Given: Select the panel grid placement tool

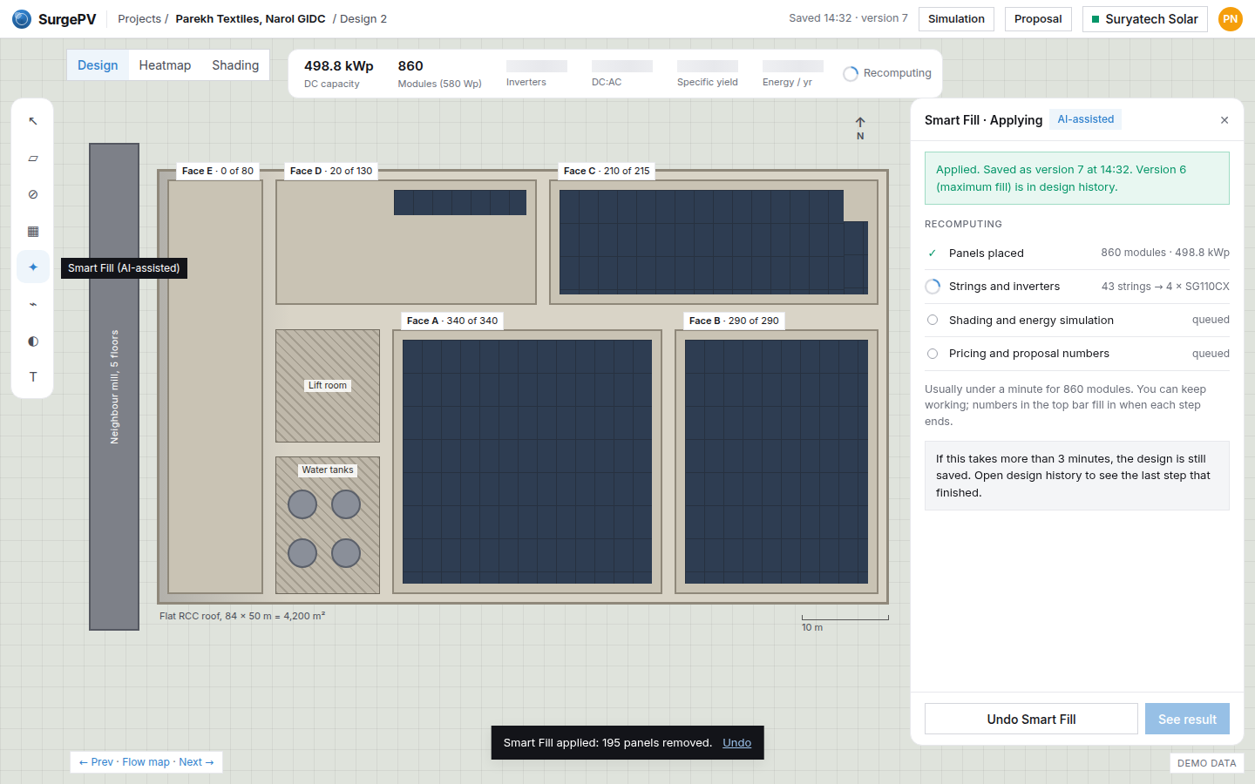Looking at the screenshot, I should pyautogui.click(x=33, y=231).
